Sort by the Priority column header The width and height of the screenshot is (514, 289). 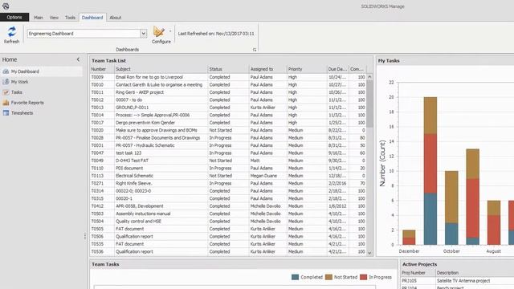point(307,69)
